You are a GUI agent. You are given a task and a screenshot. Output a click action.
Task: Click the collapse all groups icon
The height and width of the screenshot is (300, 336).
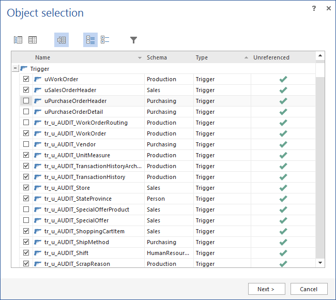(x=105, y=40)
